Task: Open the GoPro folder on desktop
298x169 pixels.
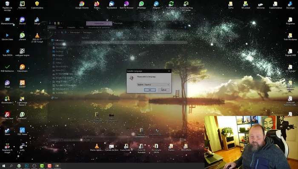Action: (231, 5)
